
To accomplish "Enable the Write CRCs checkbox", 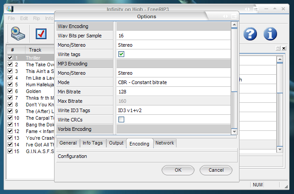I will pos(122,120).
